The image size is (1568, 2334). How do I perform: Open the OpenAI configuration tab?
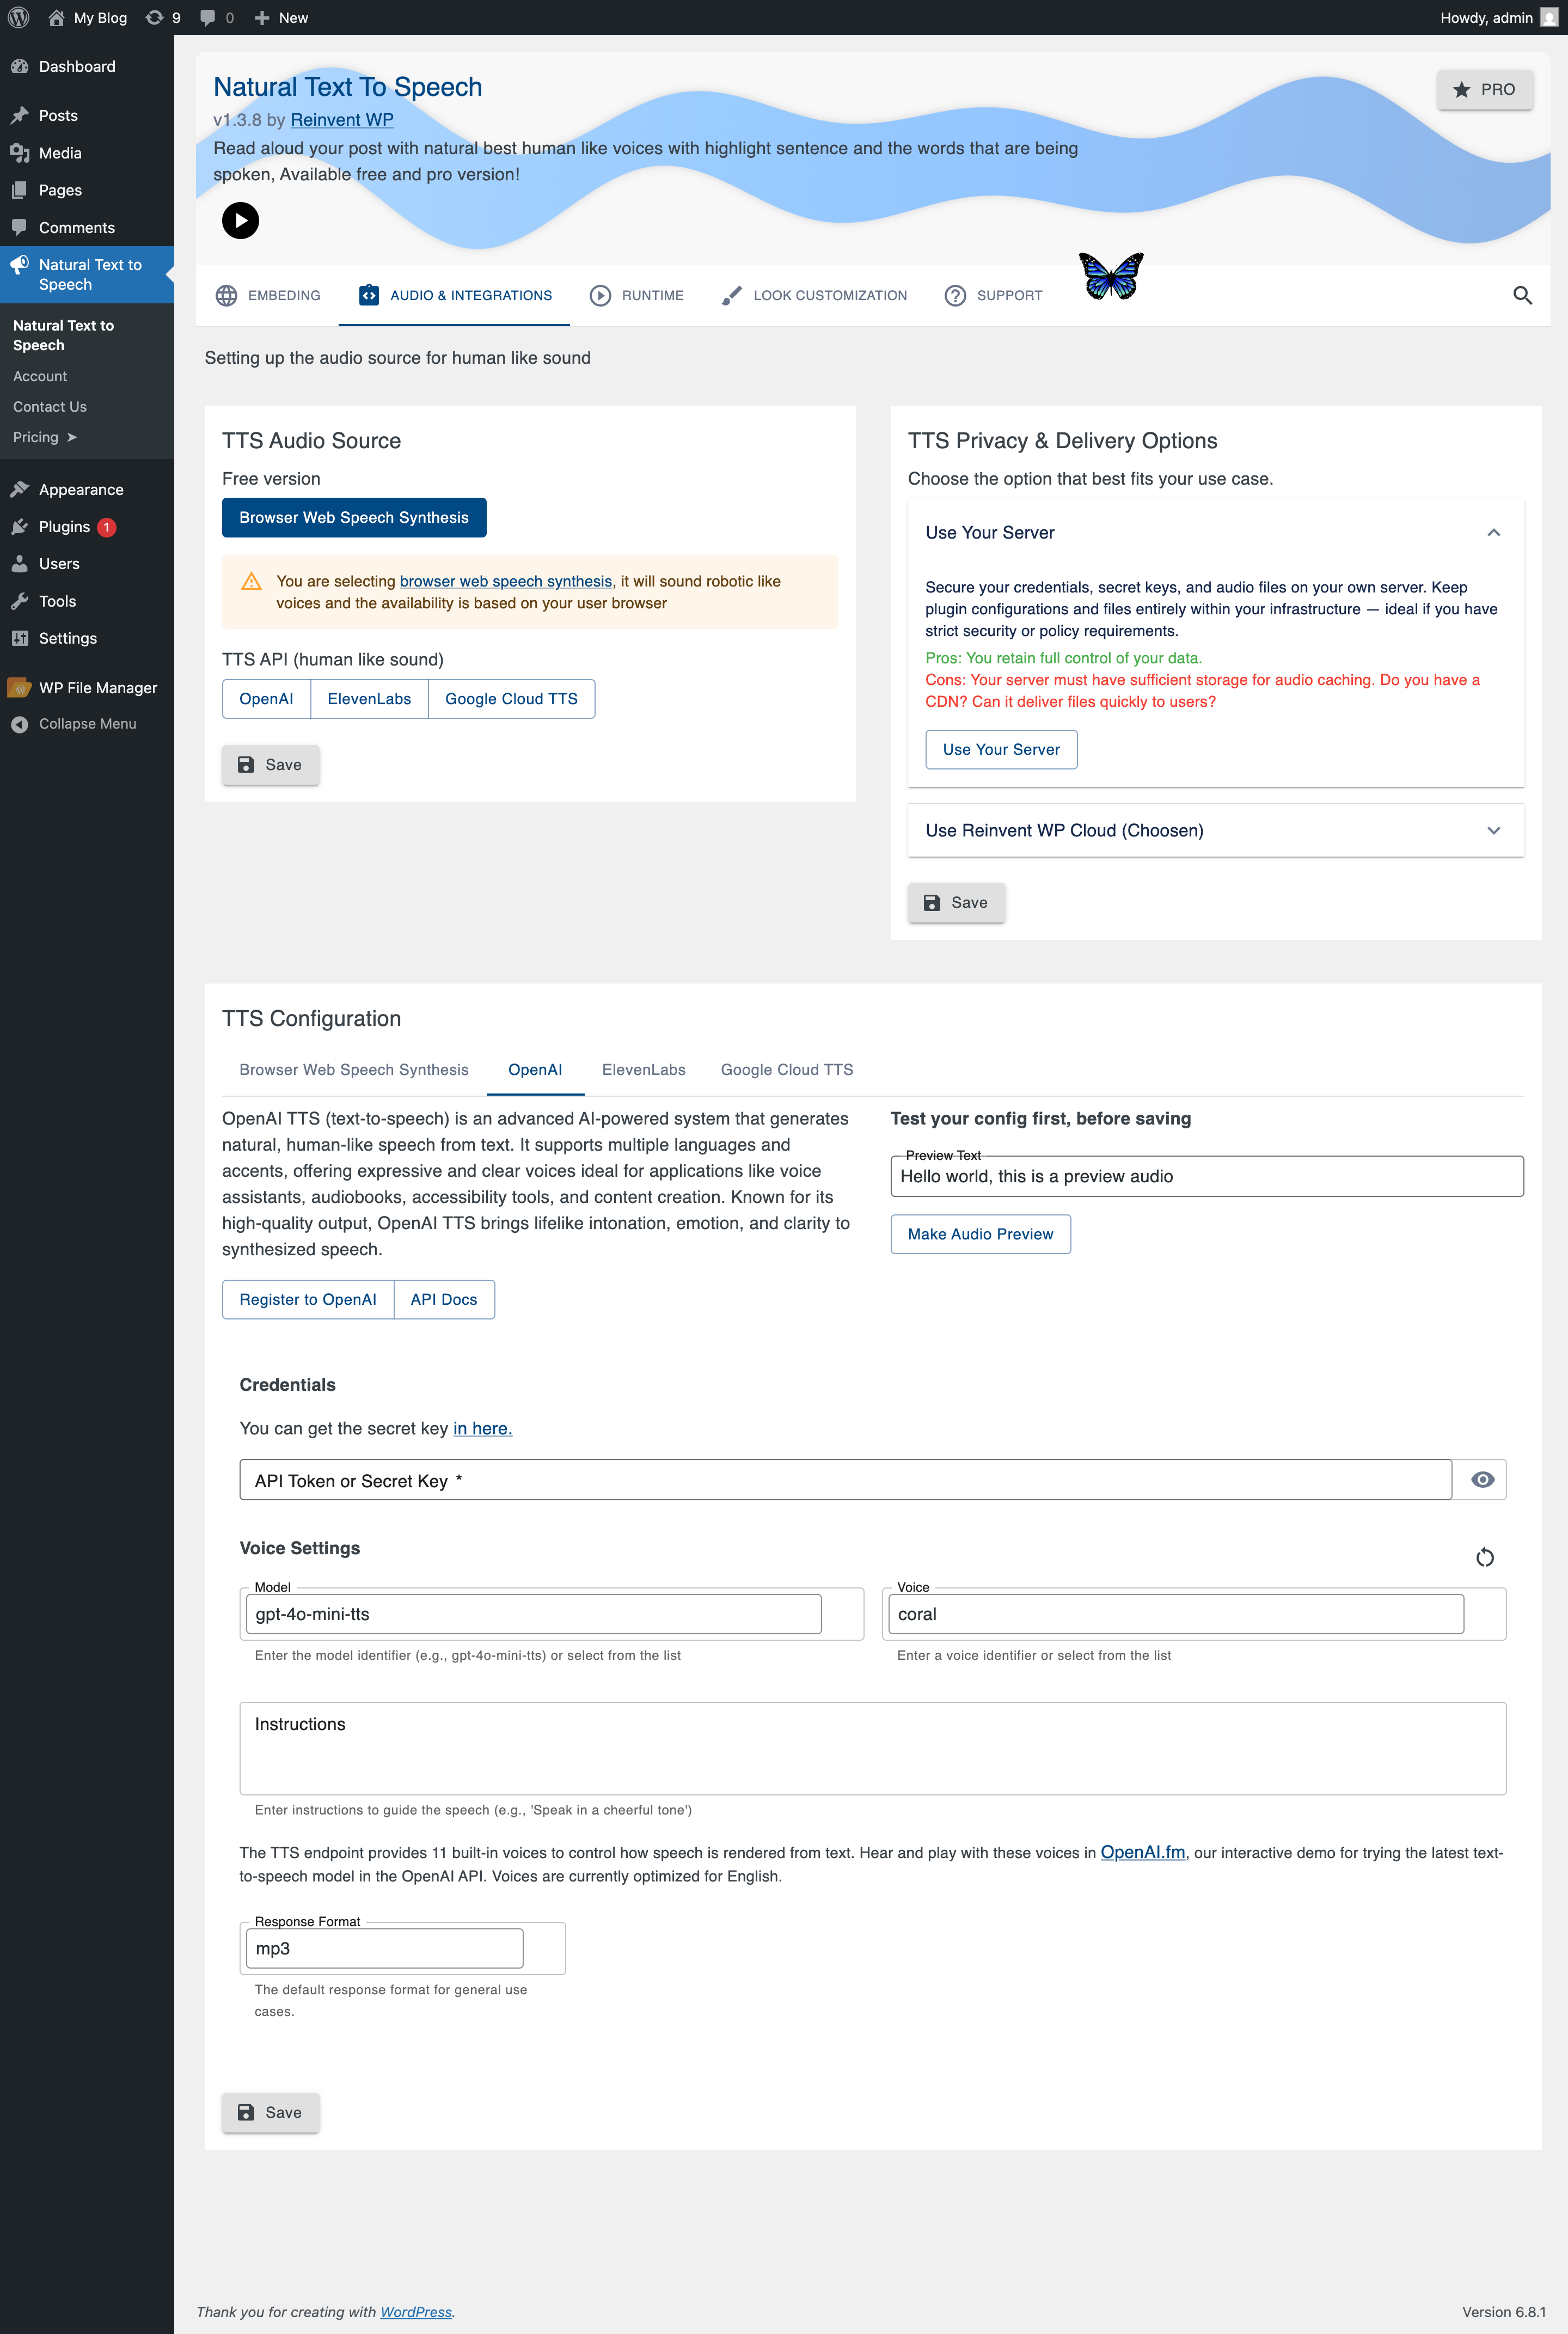[535, 1070]
